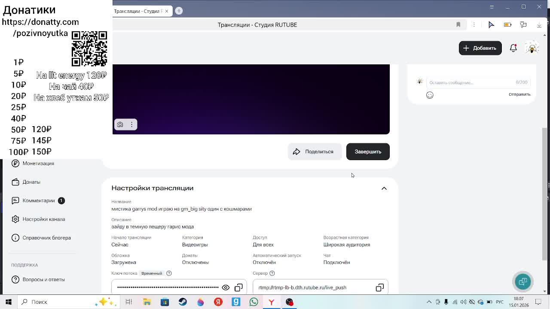Open the support chat floating button

point(523,282)
